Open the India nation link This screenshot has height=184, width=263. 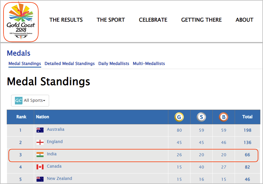click(x=52, y=154)
